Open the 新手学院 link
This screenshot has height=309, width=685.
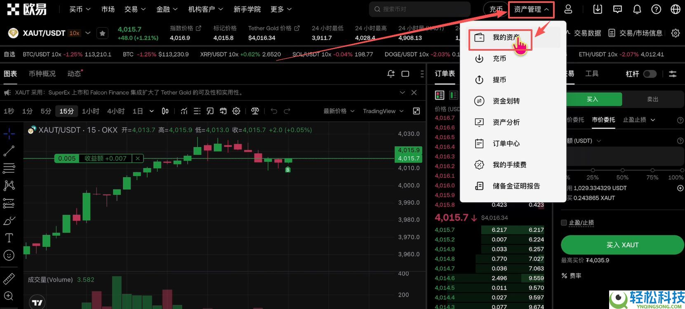(x=247, y=9)
